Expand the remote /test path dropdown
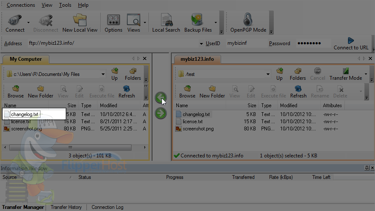The image size is (375, 211). pos(268,74)
